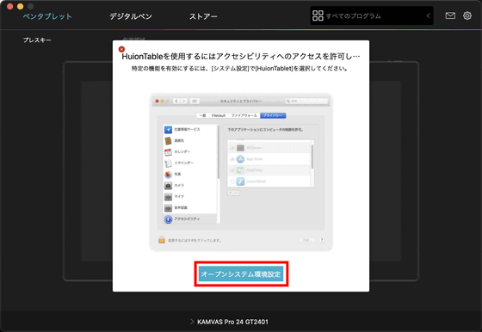Screen dimensions: 482x332
Task: Expand the すべてのプログラム dropdown
Action: coord(372,15)
